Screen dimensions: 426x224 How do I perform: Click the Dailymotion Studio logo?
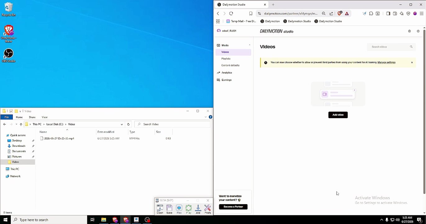tap(277, 31)
